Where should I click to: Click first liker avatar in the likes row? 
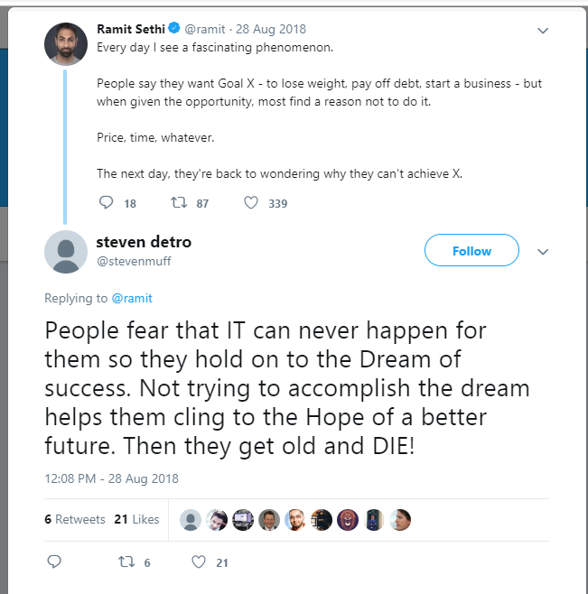[191, 519]
